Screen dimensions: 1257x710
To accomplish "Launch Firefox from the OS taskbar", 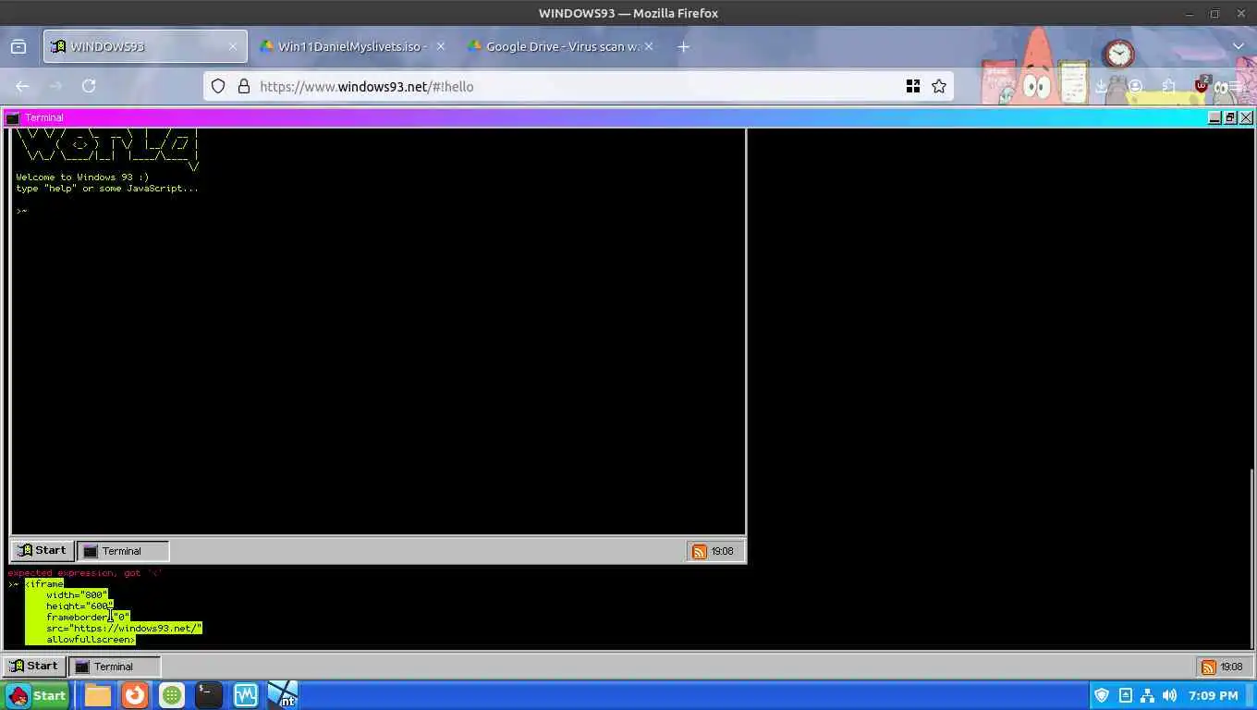I will point(135,695).
